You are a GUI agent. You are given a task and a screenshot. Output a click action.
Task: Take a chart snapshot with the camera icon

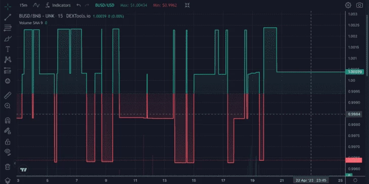pyautogui.click(x=359, y=5)
